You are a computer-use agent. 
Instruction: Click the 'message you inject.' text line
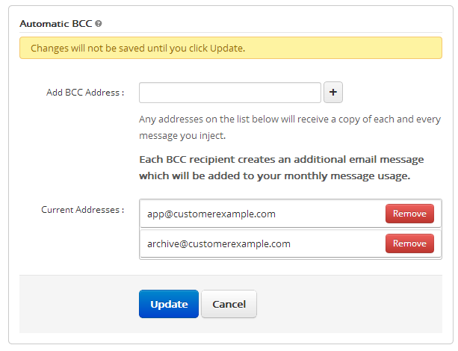[182, 136]
